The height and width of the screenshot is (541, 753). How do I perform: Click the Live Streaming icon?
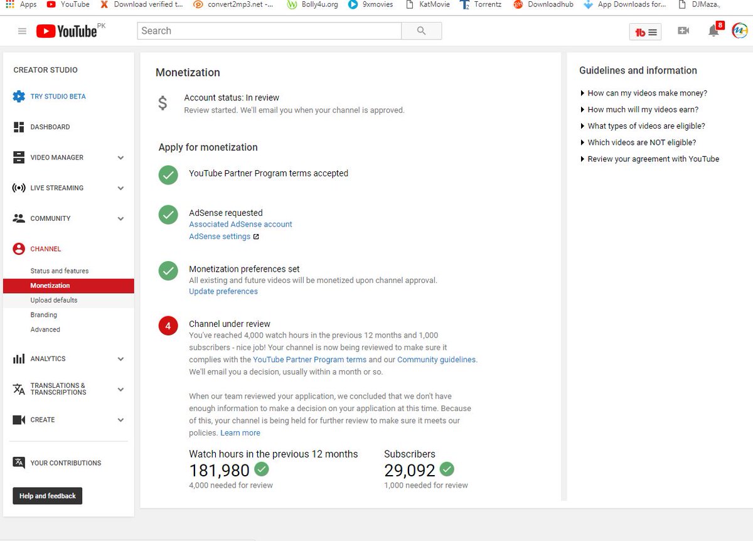(x=19, y=188)
